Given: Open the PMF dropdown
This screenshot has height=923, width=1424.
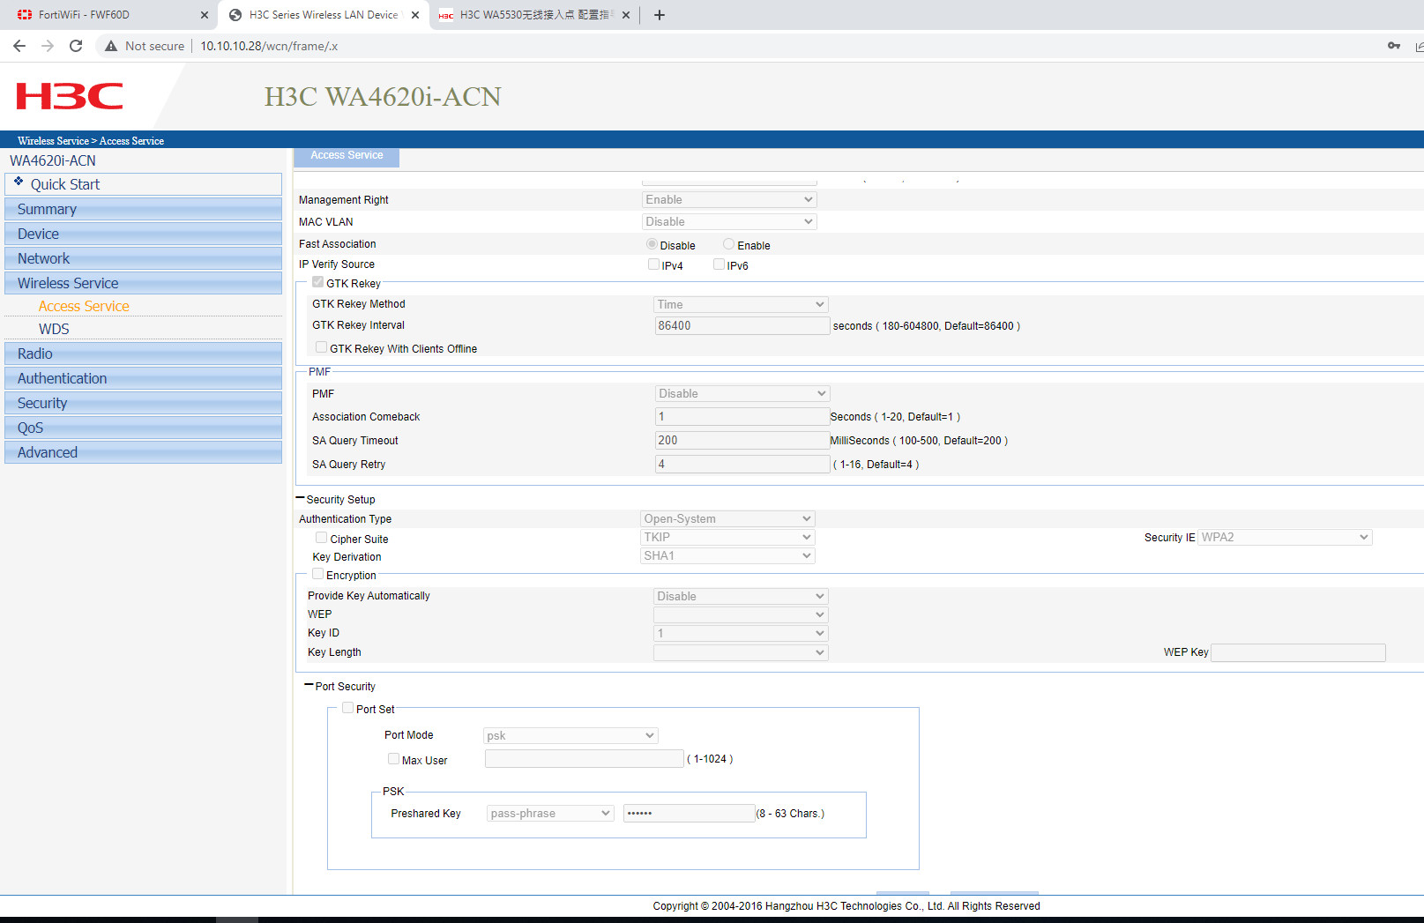Looking at the screenshot, I should pyautogui.click(x=742, y=393).
